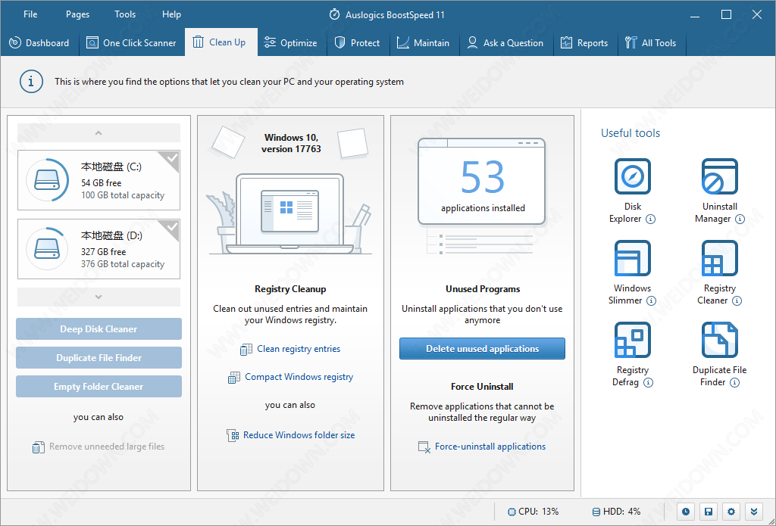Open the Ask a Question tab
This screenshot has height=526, width=776.
click(506, 42)
